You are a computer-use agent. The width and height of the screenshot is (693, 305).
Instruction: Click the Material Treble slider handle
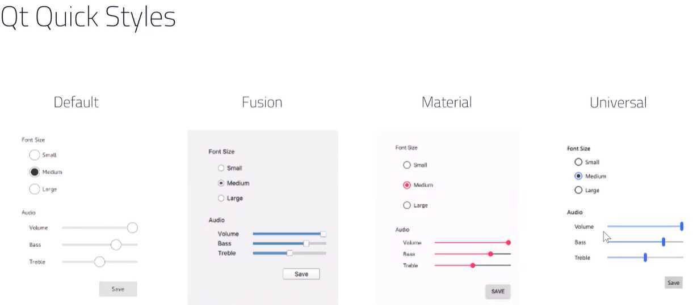[473, 265]
